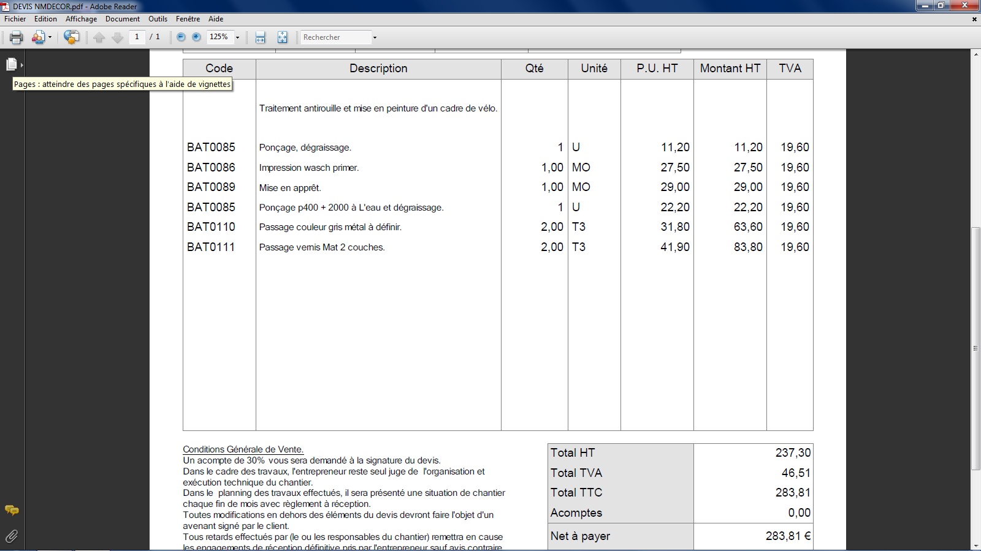981x551 pixels.
Task: Open the Attachments paperclip panel
Action: (12, 536)
